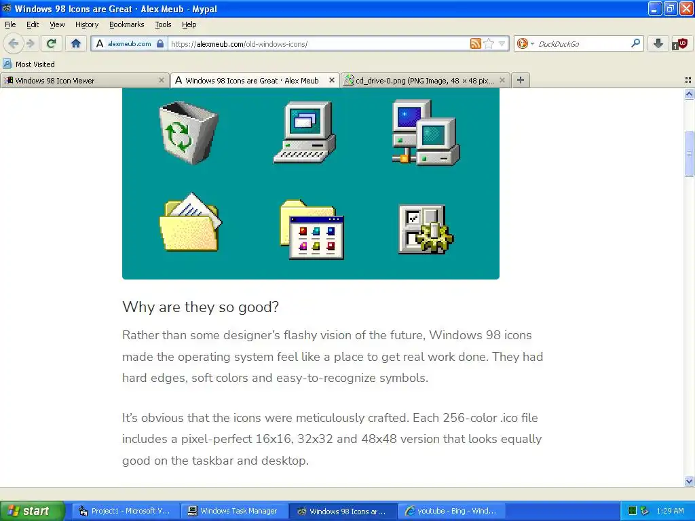Image resolution: width=695 pixels, height=521 pixels.
Task: Switch to Windows Task Manager taskbar item
Action: click(x=235, y=511)
